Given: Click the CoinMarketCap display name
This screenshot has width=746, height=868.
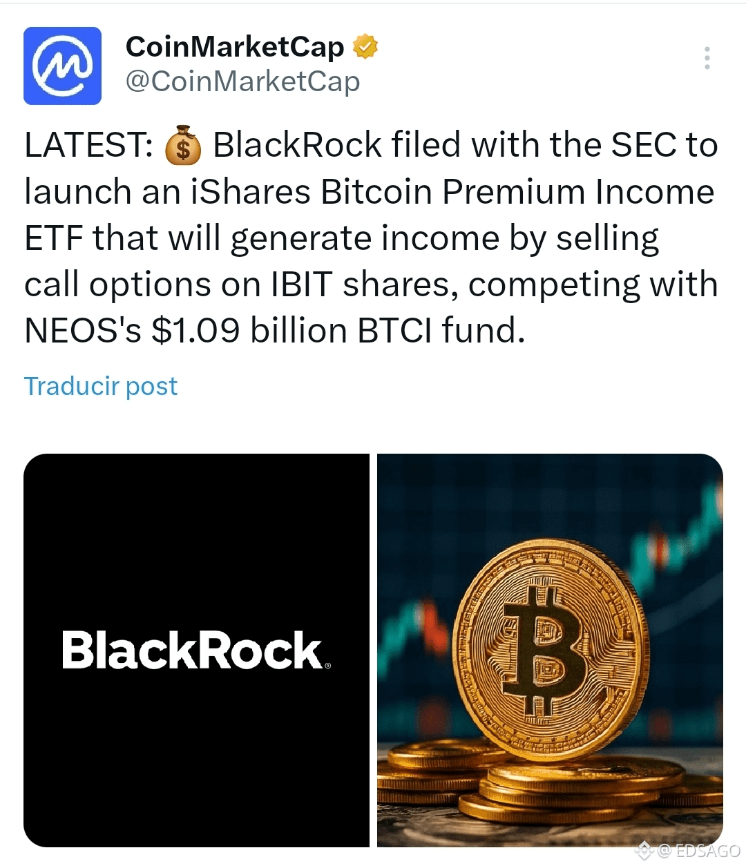Looking at the screenshot, I should (x=235, y=47).
